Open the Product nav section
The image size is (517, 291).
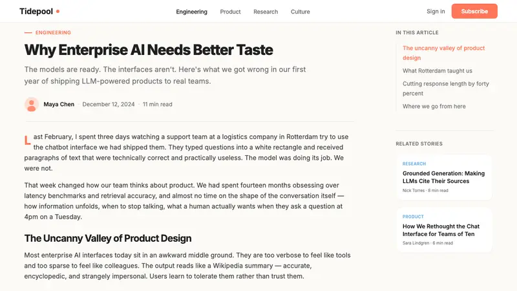point(230,12)
